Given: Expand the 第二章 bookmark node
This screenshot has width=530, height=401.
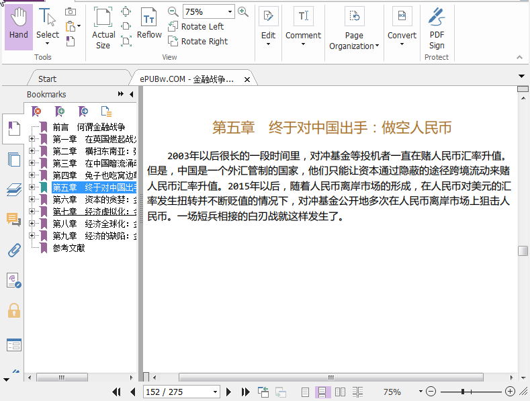Looking at the screenshot, I should click(32, 151).
